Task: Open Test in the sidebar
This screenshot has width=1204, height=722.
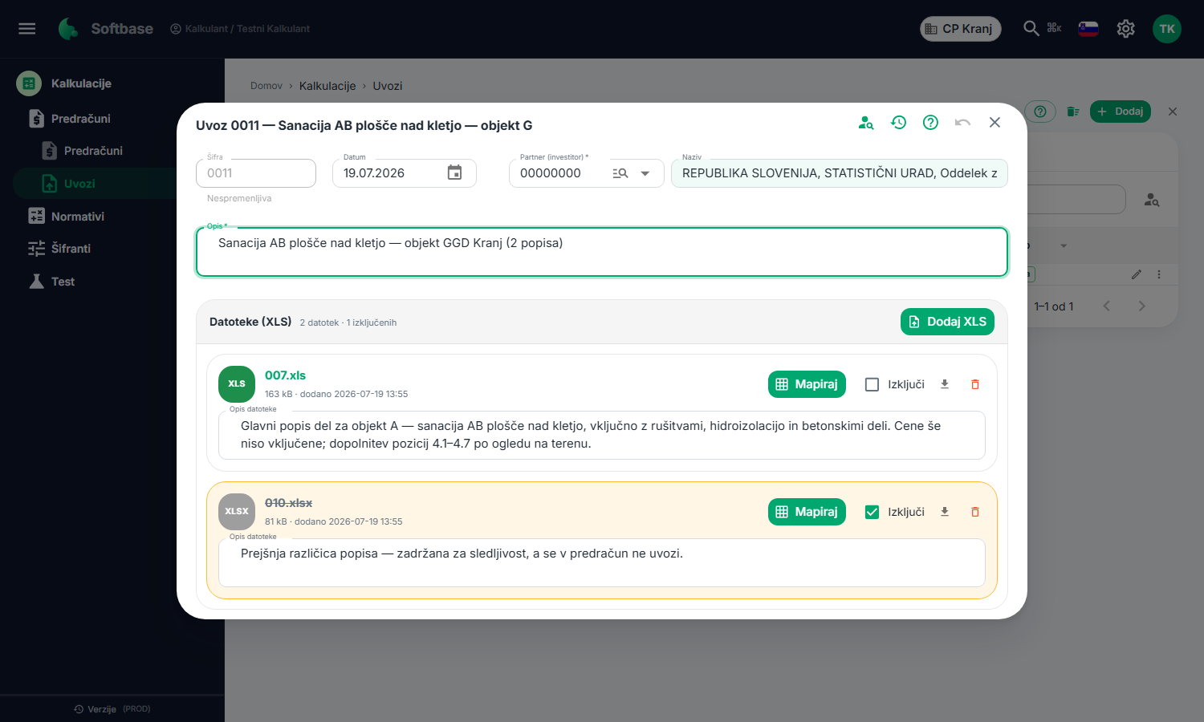Action: 63,282
